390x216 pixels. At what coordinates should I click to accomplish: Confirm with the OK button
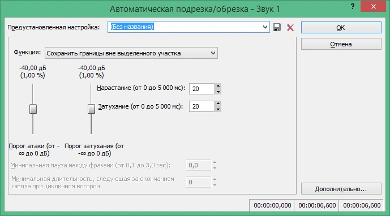pos(341,28)
